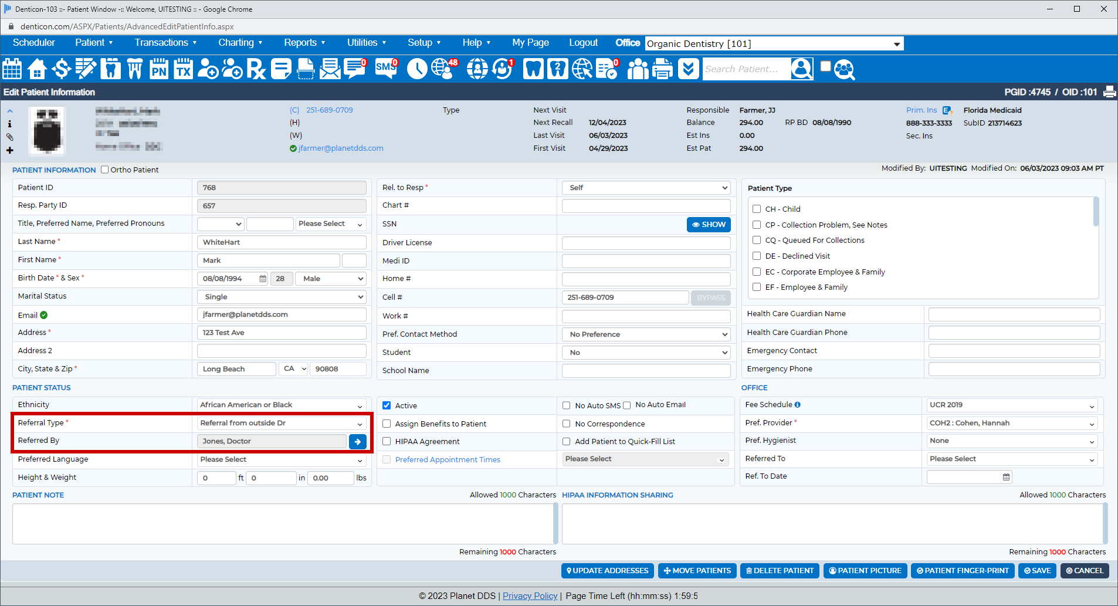Click inside the Patient Note text area

(283, 523)
